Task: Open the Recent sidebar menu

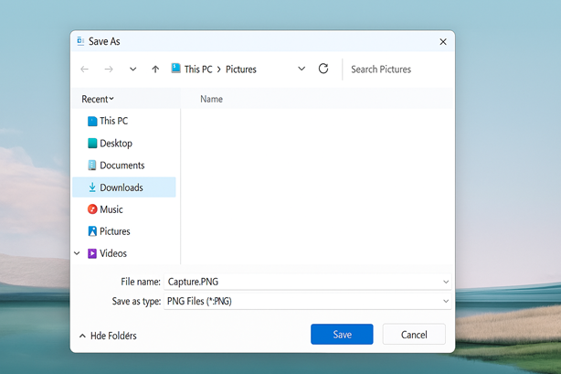Action: pyautogui.click(x=98, y=99)
